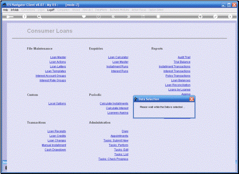
Task: Open the Loan Reconciliation report
Action: (178, 85)
